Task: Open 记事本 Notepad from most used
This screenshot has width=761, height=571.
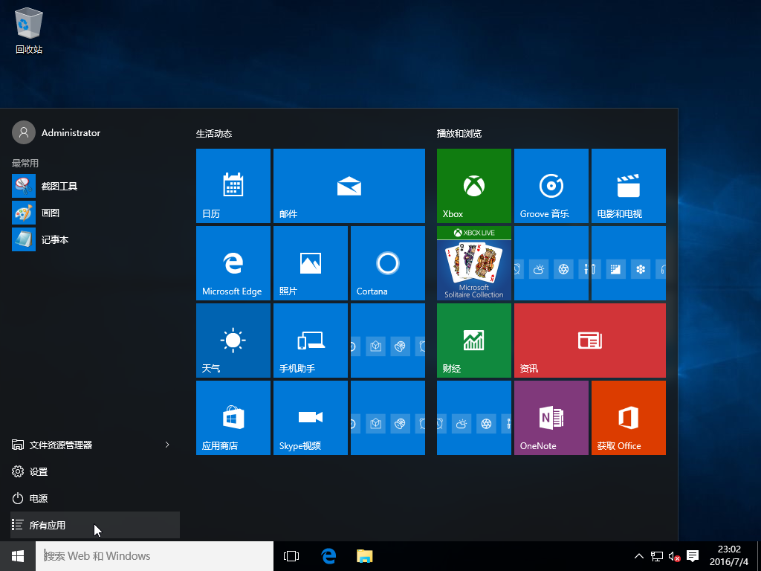Action: [x=95, y=239]
